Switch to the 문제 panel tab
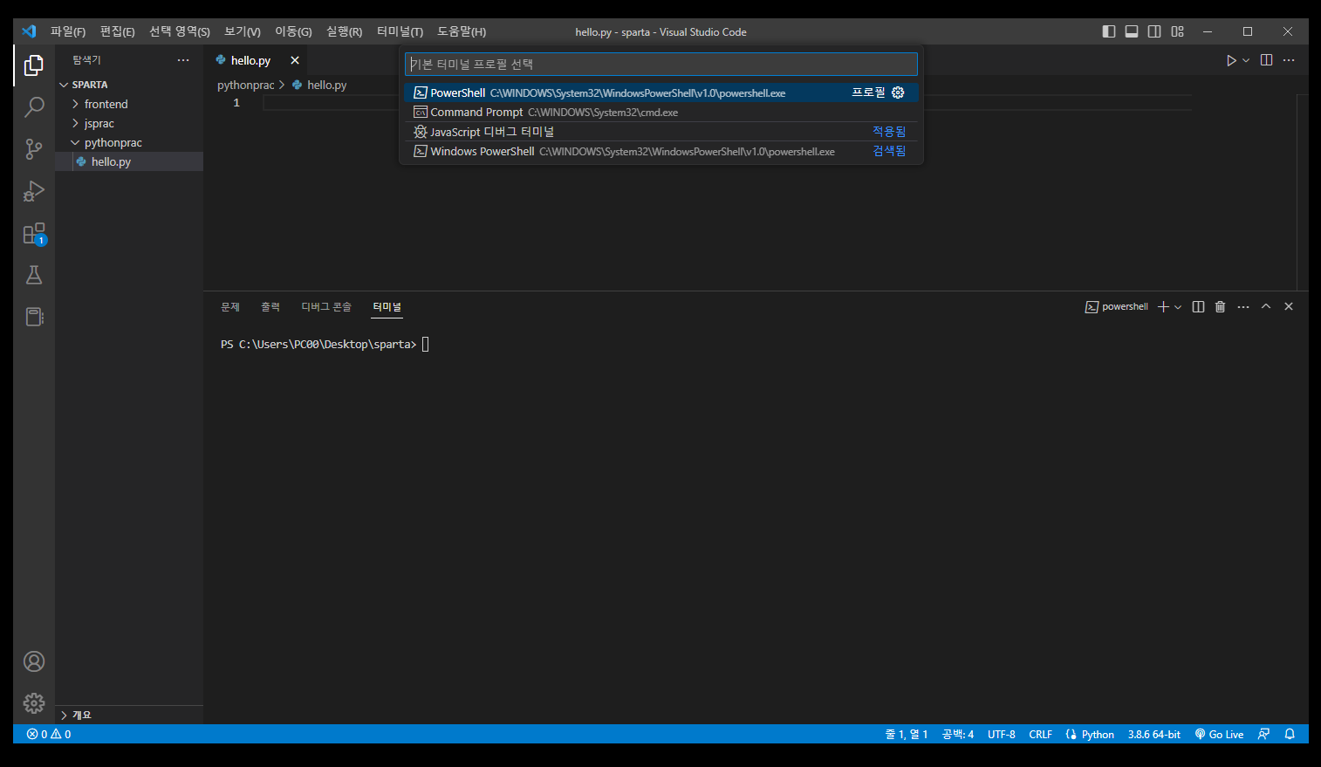The width and height of the screenshot is (1321, 767). click(x=230, y=307)
